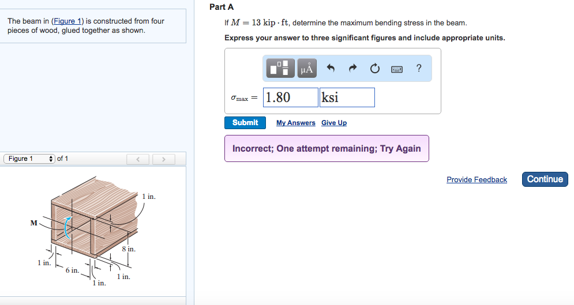
Task: Redo the answer edit
Action: 352,68
